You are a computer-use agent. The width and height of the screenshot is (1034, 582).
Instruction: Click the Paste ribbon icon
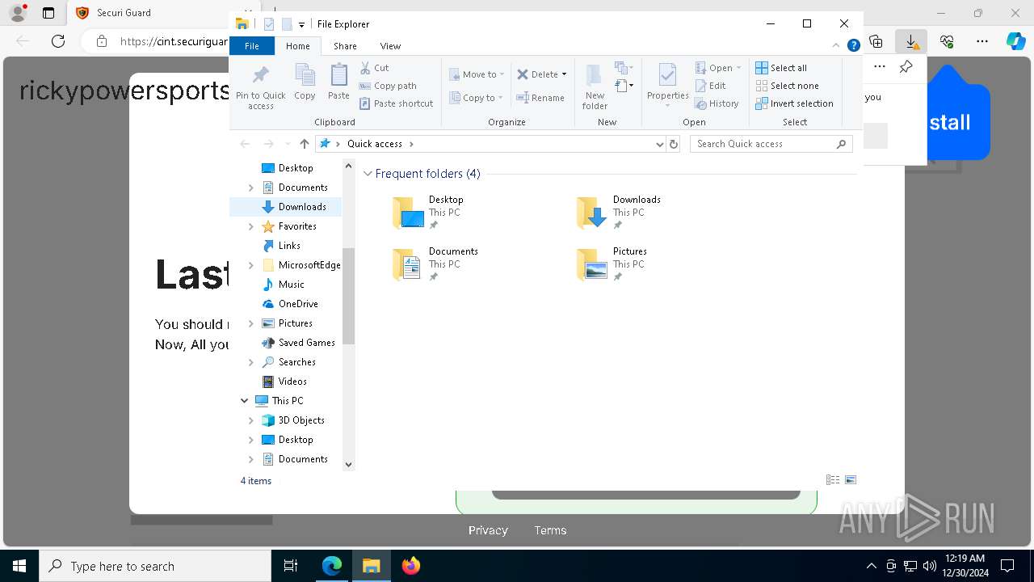(x=338, y=82)
